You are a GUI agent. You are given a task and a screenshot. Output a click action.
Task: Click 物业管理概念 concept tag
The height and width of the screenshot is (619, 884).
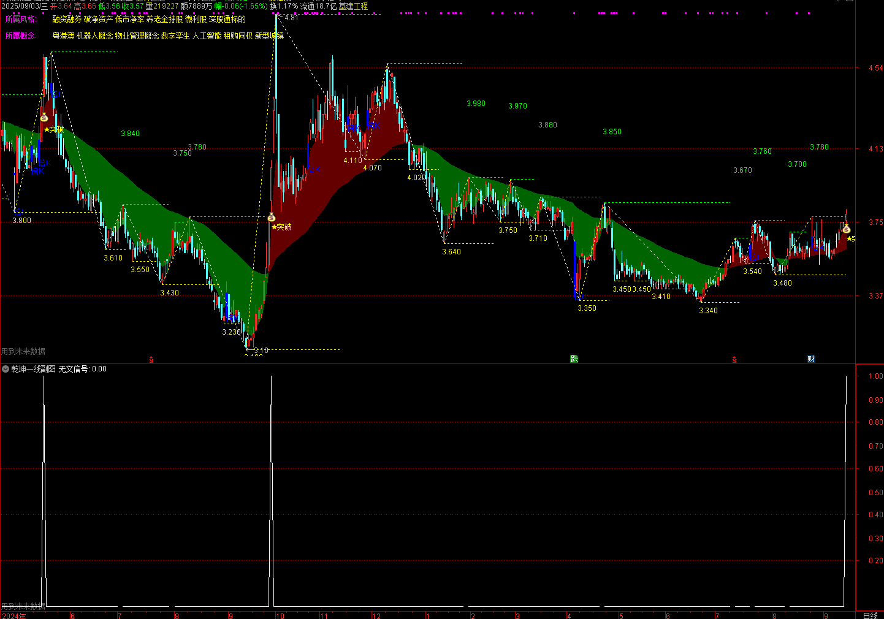[137, 36]
